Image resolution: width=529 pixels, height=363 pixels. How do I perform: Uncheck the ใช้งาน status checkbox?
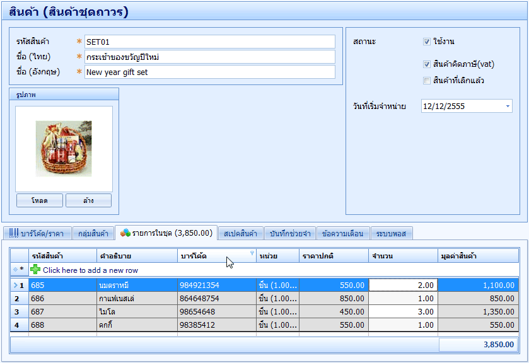click(x=427, y=42)
